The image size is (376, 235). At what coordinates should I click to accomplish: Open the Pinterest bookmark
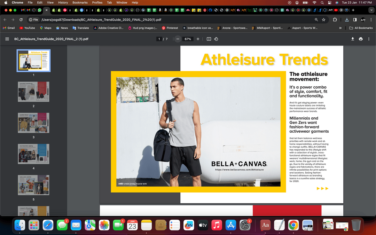click(x=170, y=28)
